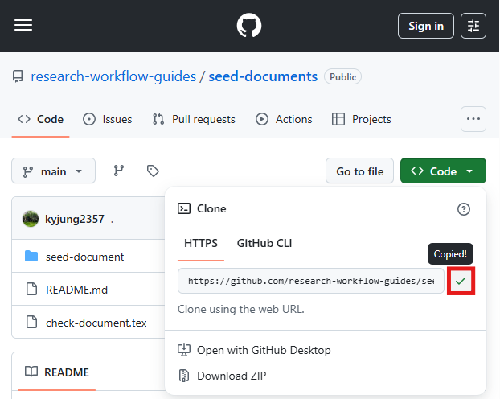The width and height of the screenshot is (500, 399).
Task: Open the README.md file
Action: click(x=76, y=290)
